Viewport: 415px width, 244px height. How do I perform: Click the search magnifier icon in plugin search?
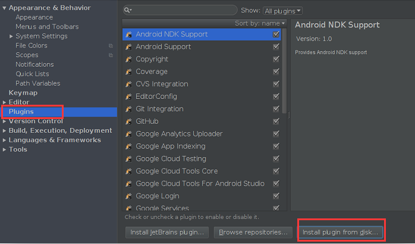click(x=128, y=10)
